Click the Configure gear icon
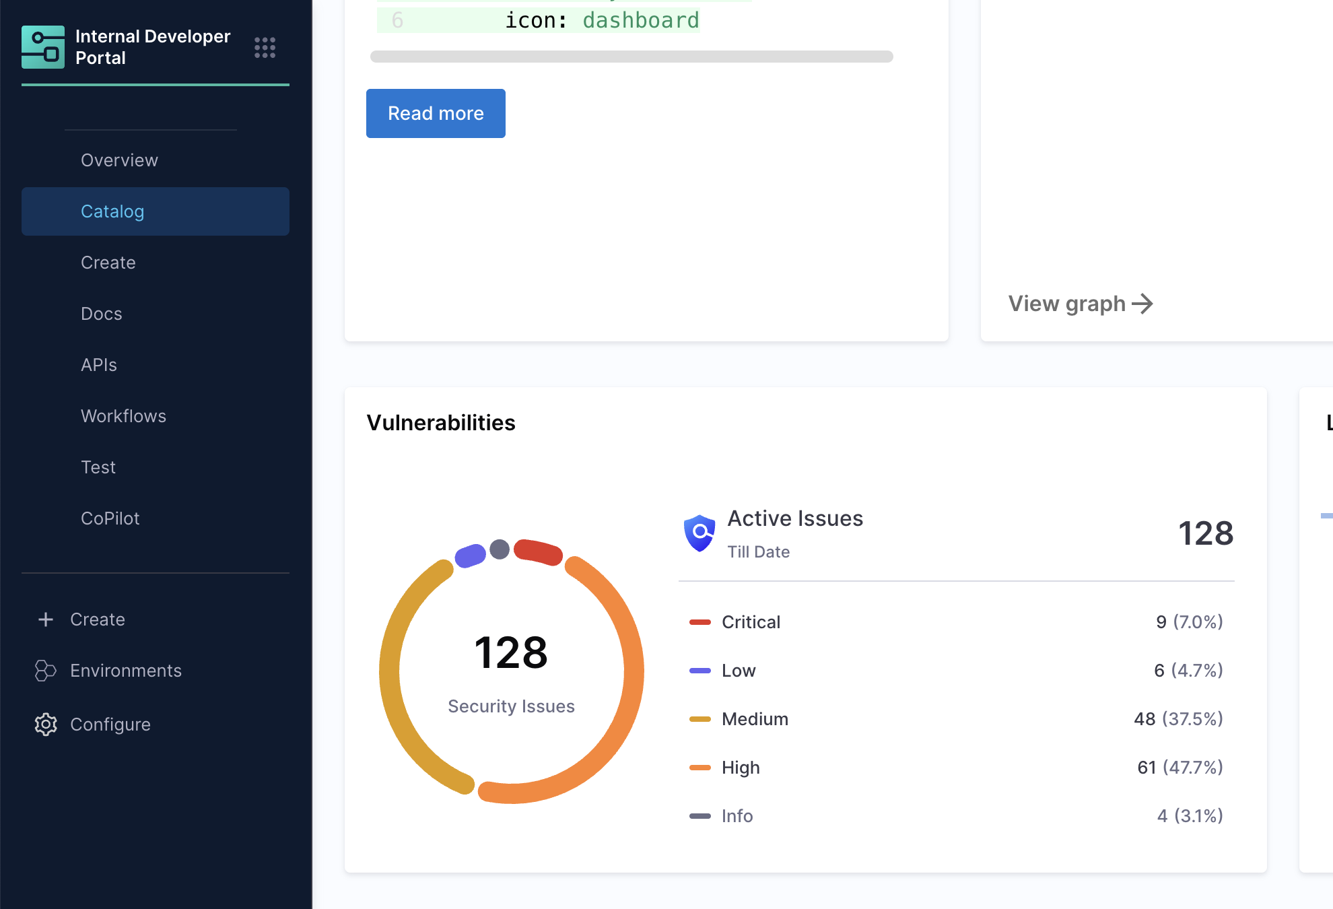Screen dimensions: 1333x909 click(46, 725)
